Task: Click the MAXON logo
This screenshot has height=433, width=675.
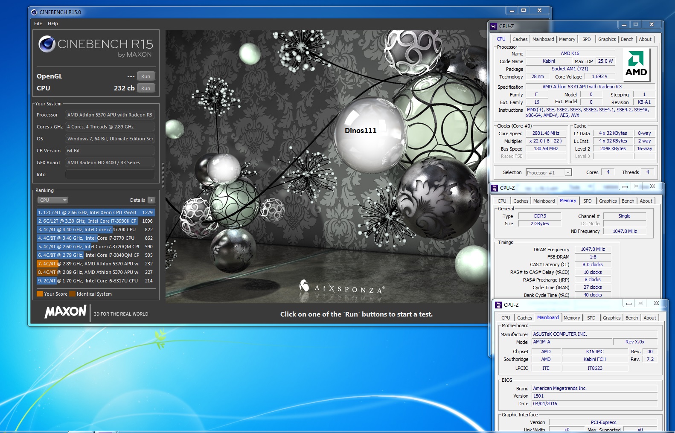Action: (66, 312)
